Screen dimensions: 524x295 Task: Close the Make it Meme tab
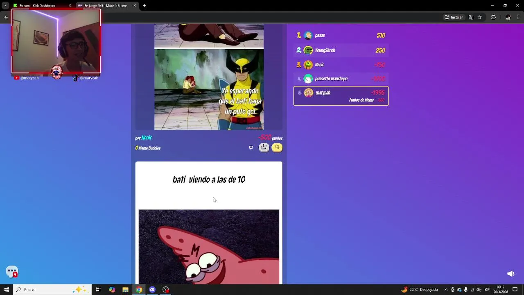coord(135,6)
